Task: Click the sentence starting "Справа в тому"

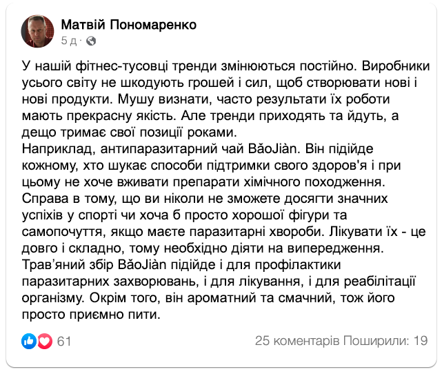Action: coord(103,199)
